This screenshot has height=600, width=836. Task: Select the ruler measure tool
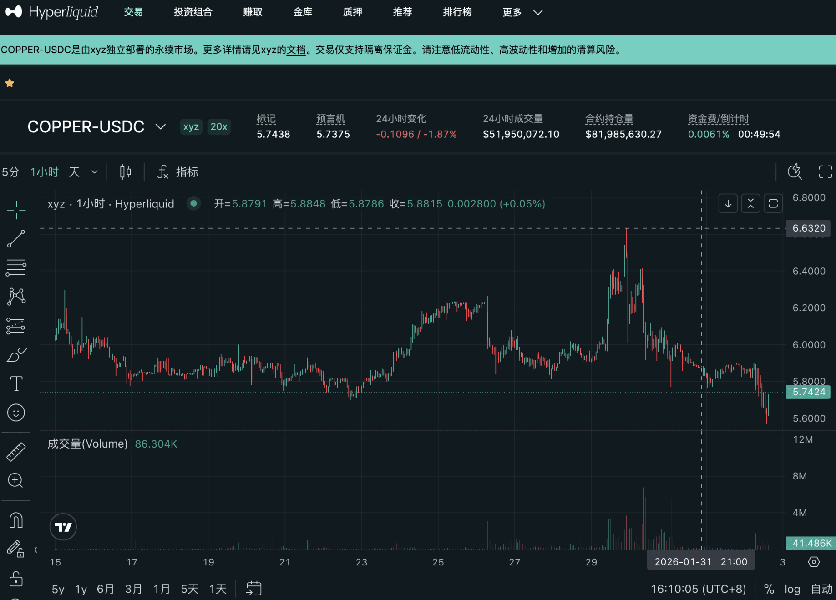click(16, 452)
